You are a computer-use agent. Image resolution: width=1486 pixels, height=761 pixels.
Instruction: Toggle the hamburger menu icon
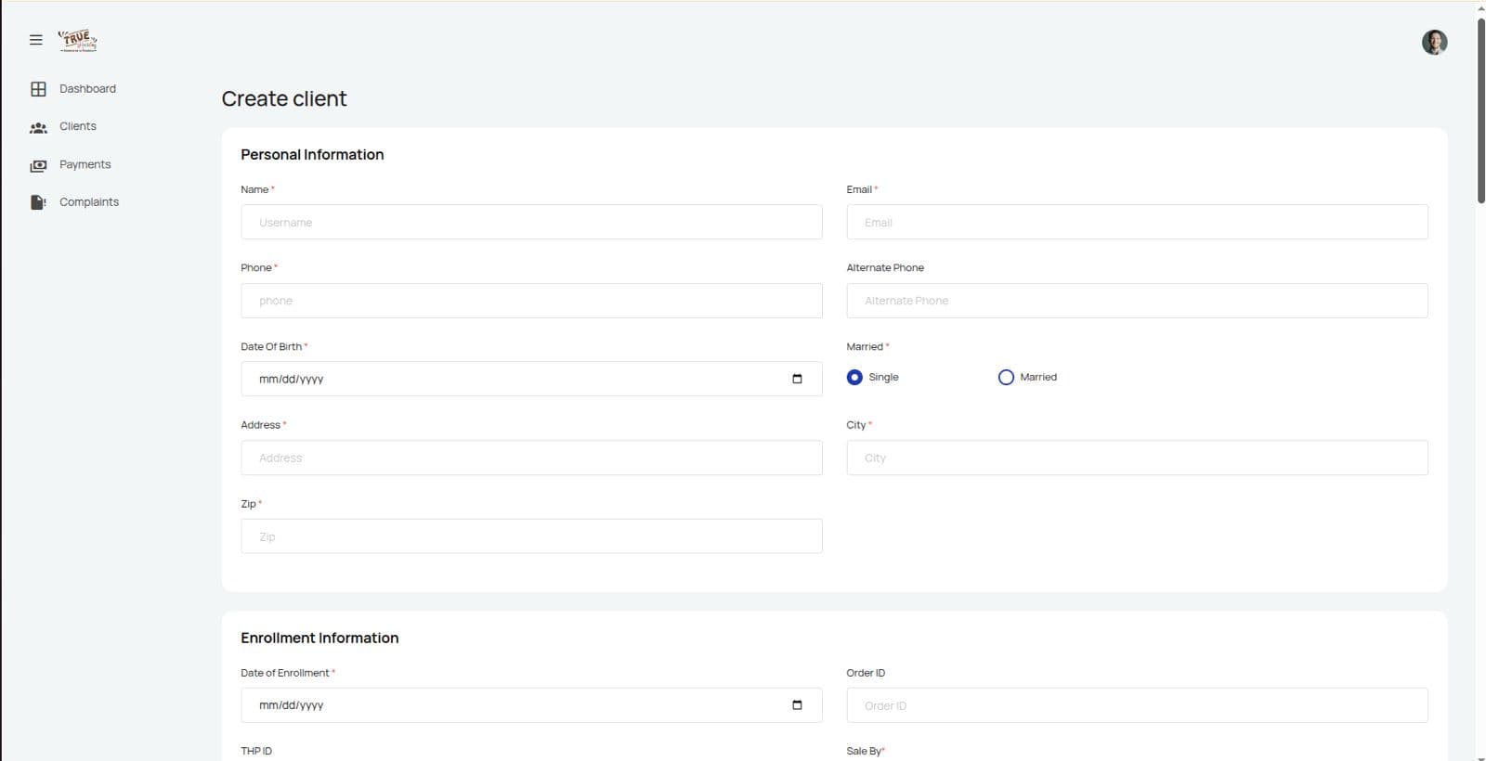pyautogui.click(x=36, y=40)
